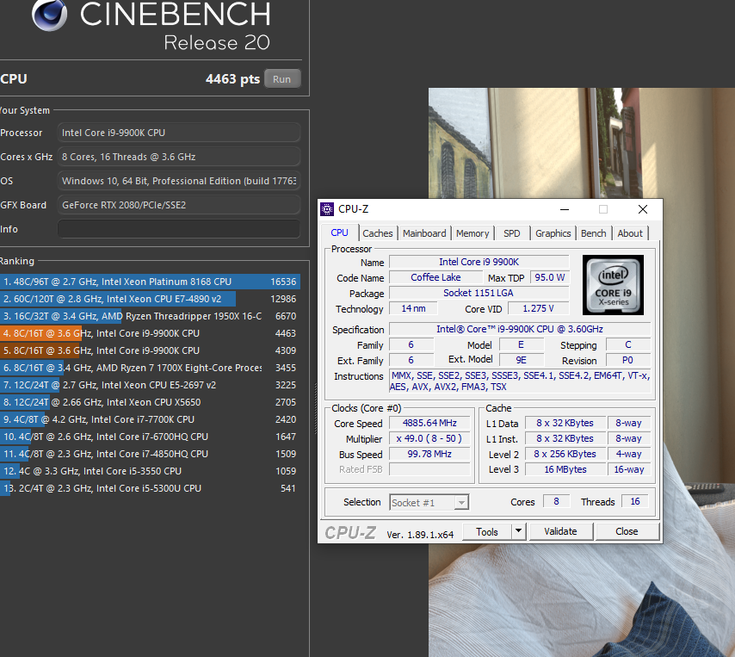Switch to the Graphics tab
735x657 pixels.
pyautogui.click(x=553, y=233)
